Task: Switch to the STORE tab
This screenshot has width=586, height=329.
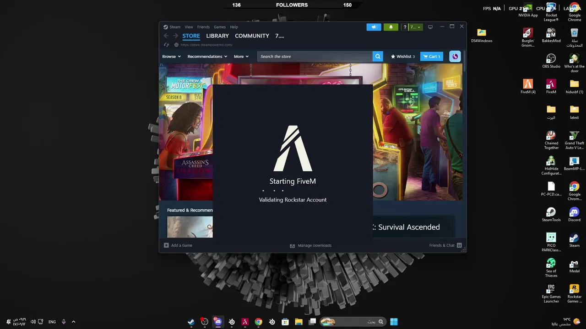Action: 191,36
